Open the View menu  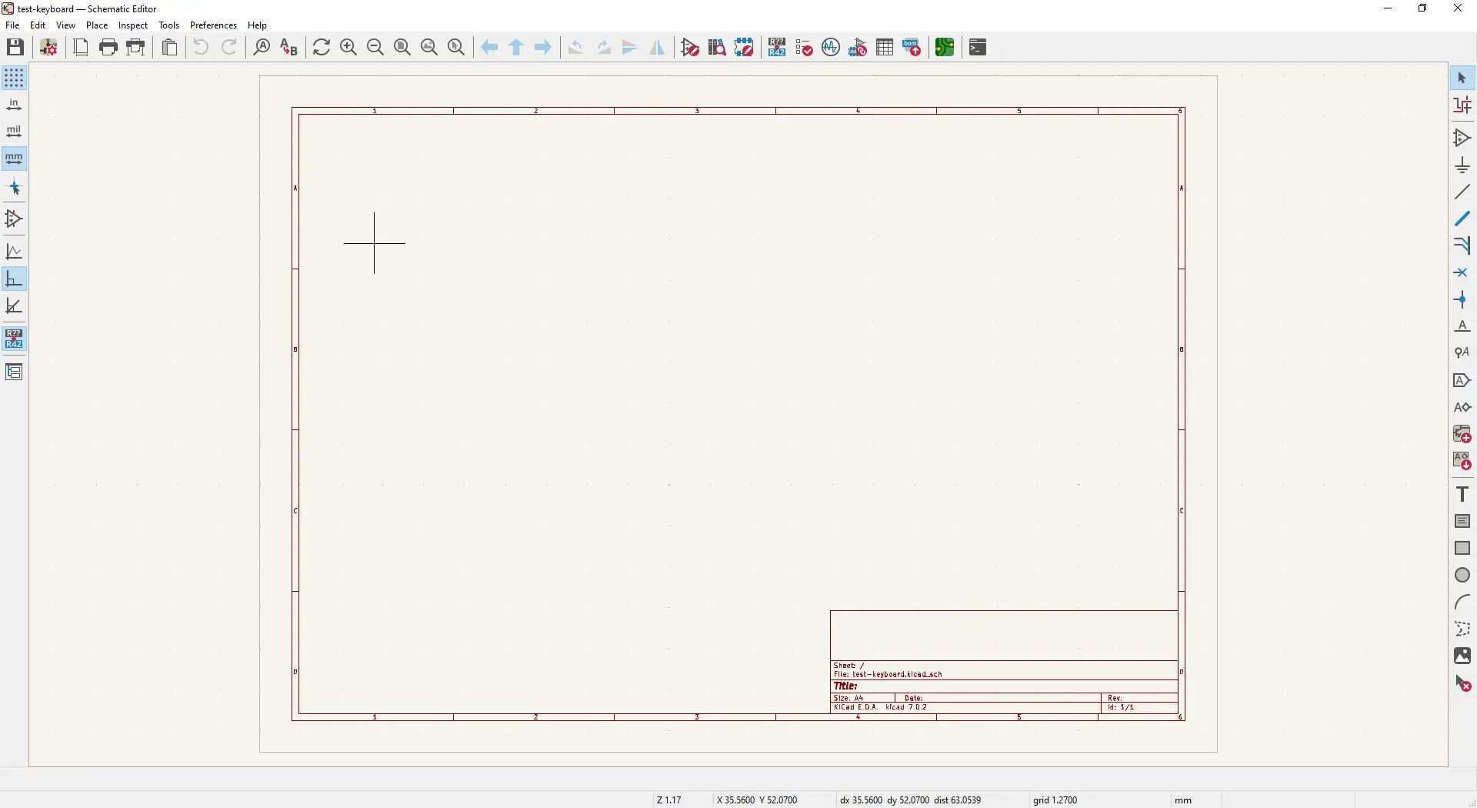pyautogui.click(x=66, y=25)
